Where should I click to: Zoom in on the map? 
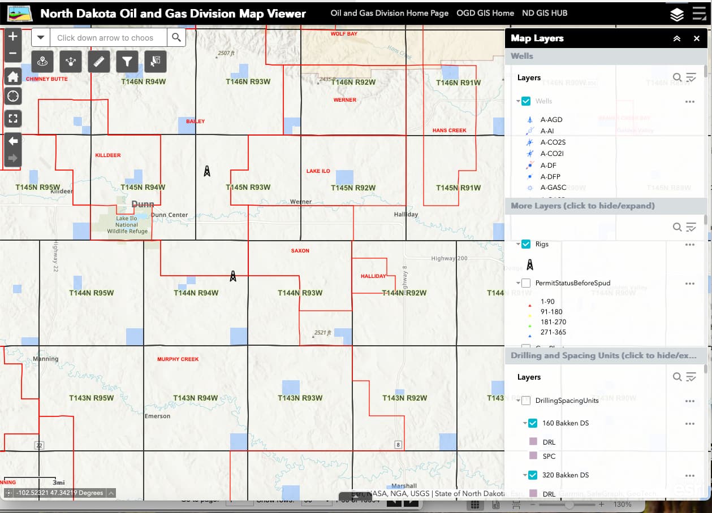13,37
